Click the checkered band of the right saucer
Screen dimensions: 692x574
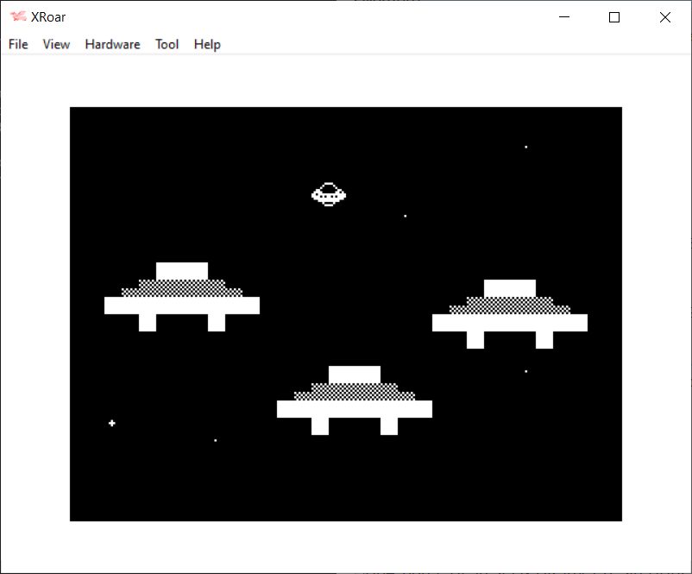[x=510, y=306]
